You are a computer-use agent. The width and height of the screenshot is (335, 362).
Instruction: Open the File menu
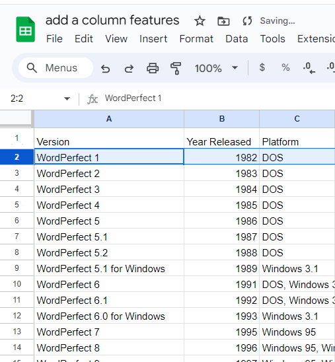[x=54, y=39]
